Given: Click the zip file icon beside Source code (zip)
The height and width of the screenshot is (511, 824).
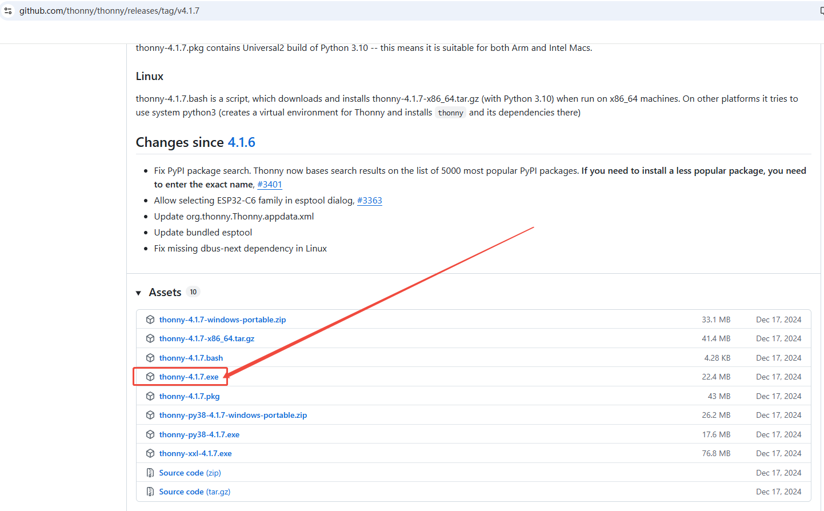Looking at the screenshot, I should [150, 473].
